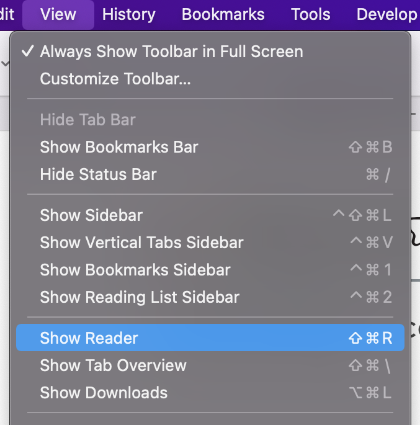Choose Show Sidebar menu item
Image resolution: width=420 pixels, height=425 pixels.
210,215
